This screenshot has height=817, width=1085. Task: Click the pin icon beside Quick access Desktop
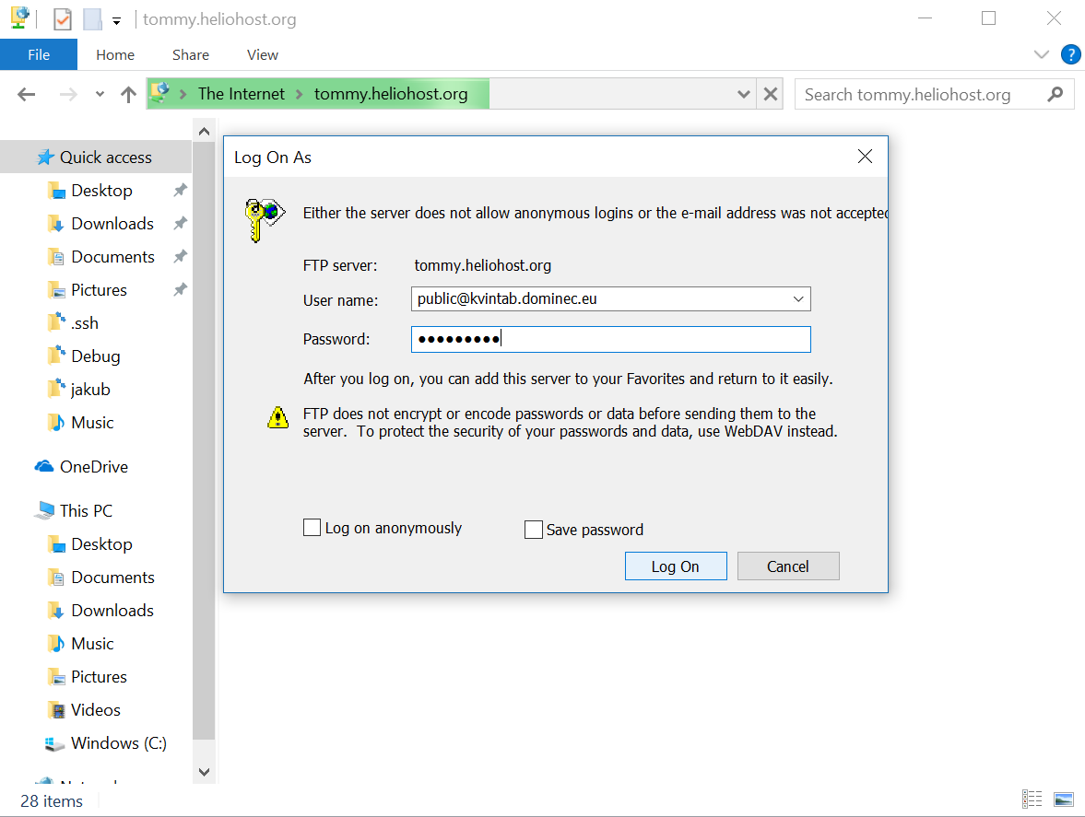pyautogui.click(x=180, y=190)
